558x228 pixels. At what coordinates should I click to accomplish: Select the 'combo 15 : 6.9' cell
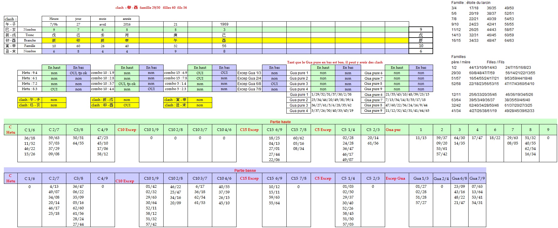(176, 73)
